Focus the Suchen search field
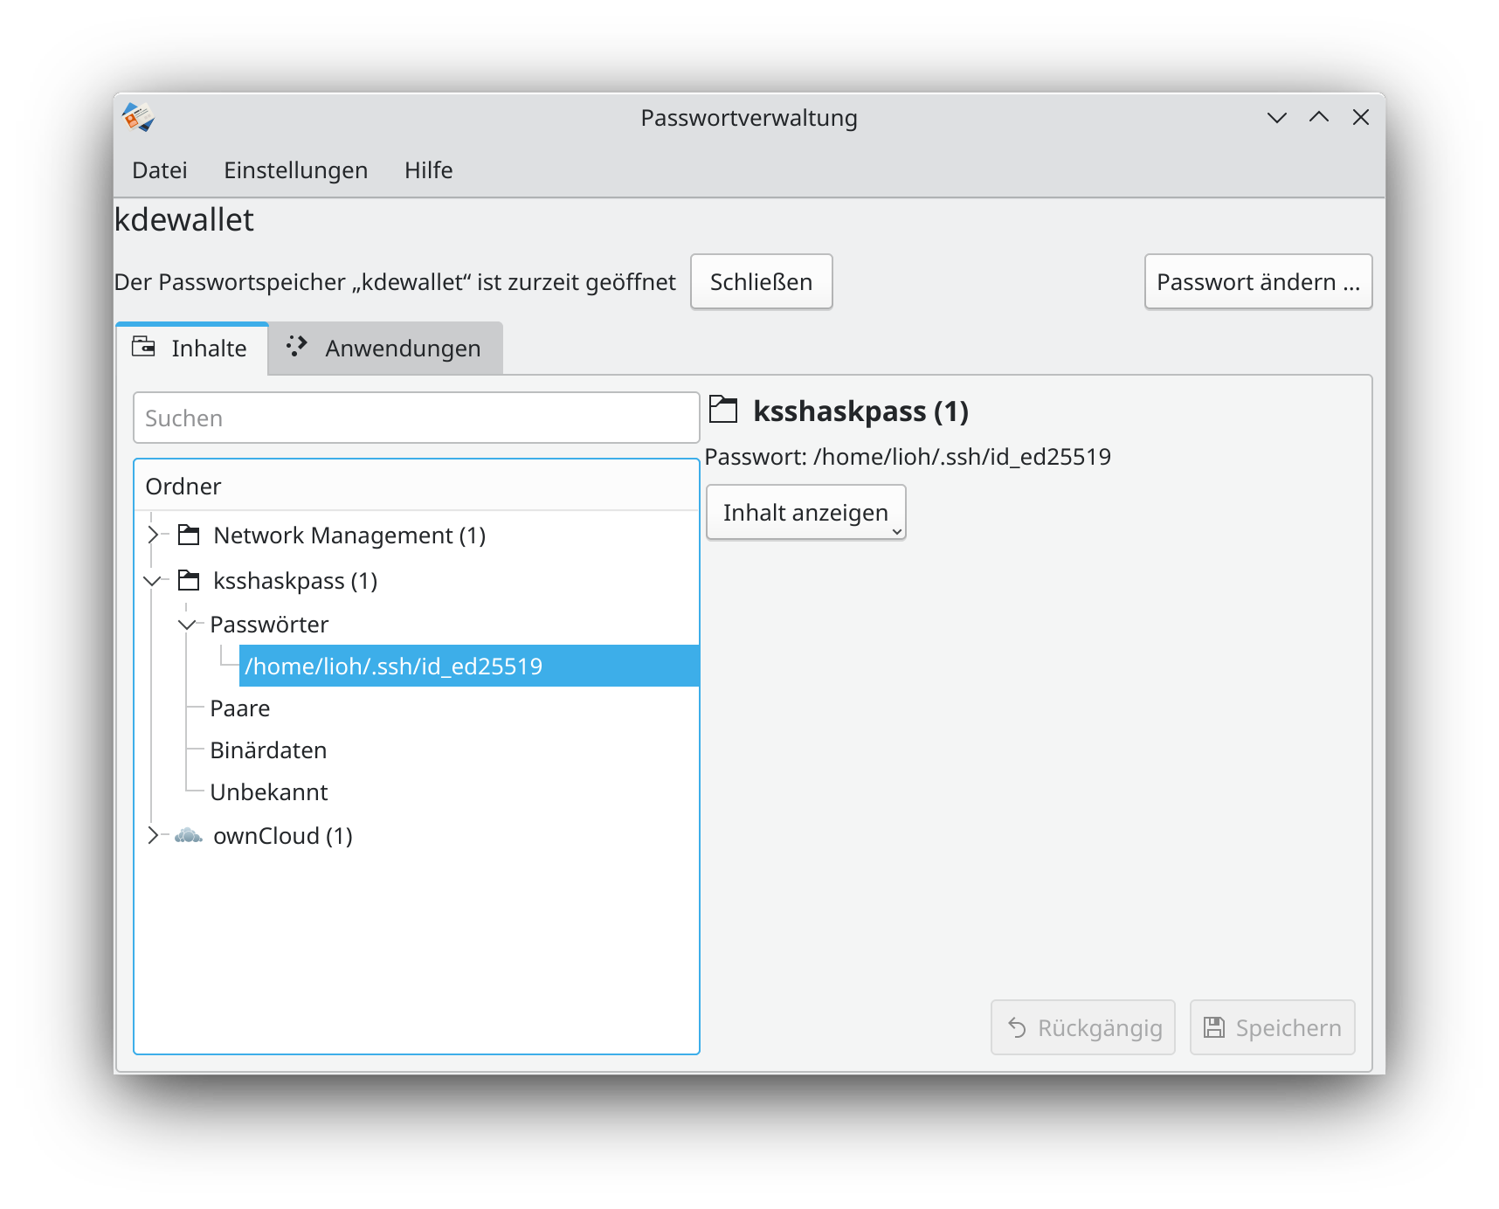1499x1209 pixels. pos(416,418)
